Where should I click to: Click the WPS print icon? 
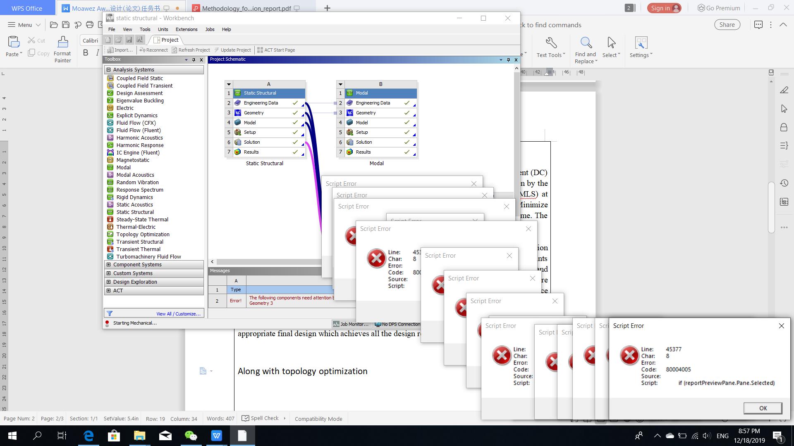pyautogui.click(x=90, y=25)
